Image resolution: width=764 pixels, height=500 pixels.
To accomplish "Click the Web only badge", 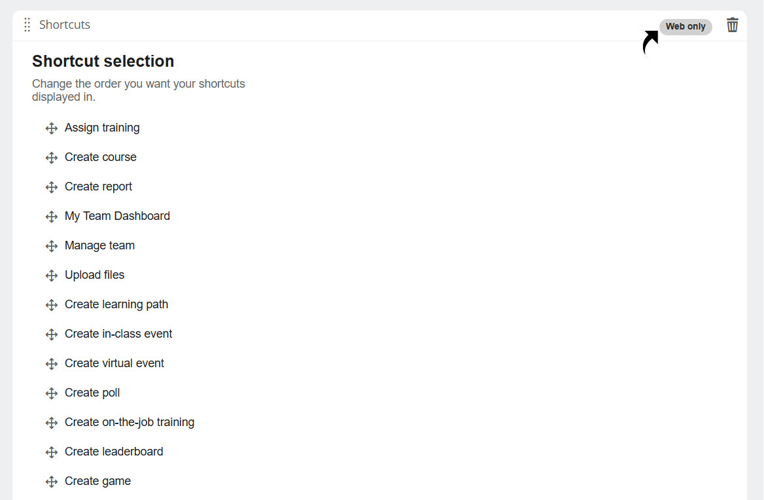I will pyautogui.click(x=686, y=27).
